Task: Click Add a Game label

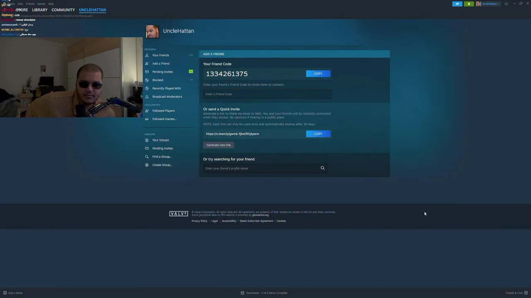Action: coord(15,293)
